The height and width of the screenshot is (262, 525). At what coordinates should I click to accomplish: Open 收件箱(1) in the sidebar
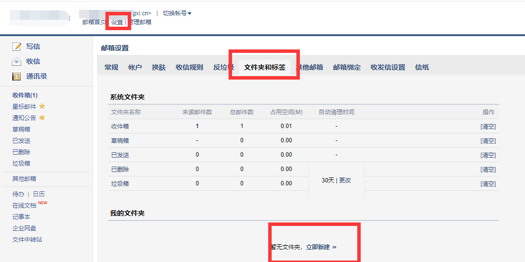coord(25,95)
